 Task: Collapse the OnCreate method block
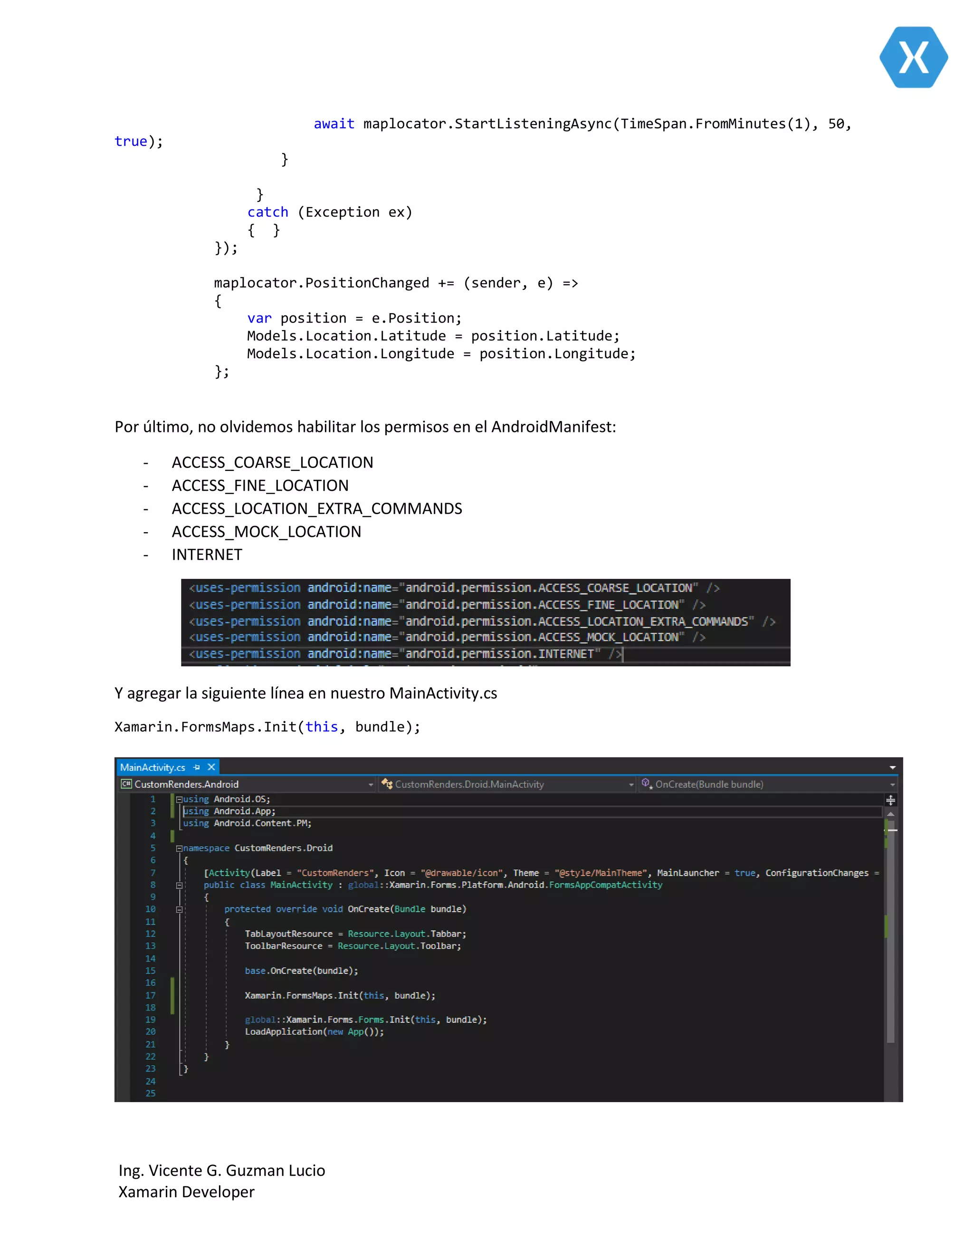point(179,910)
